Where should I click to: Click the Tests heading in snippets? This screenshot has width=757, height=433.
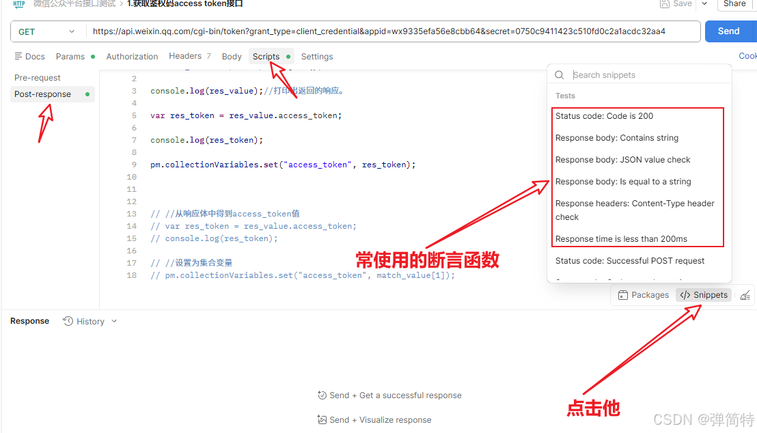click(x=565, y=96)
